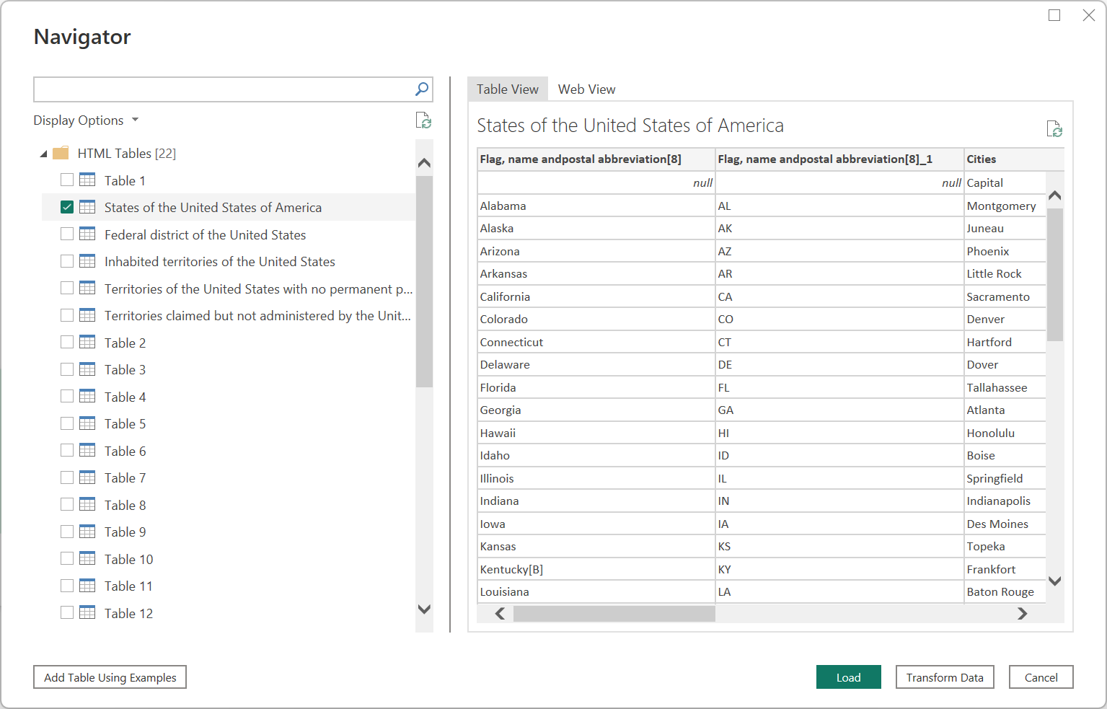Click the Baton Rouge cell
This screenshot has width=1107, height=709.
1005,591
